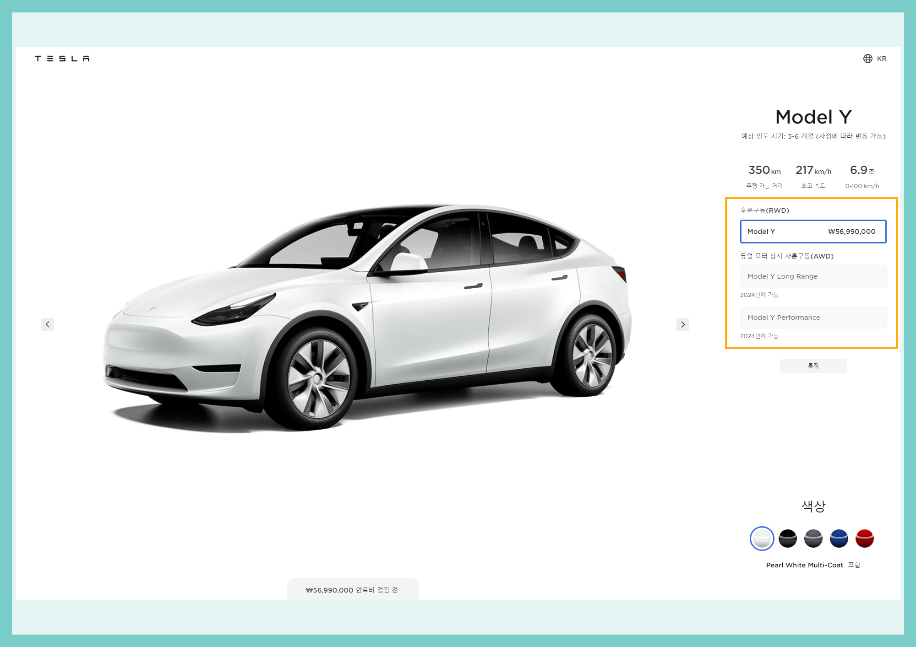Screen dimensions: 916x647
Task: Click the Model Y heading title
Action: click(x=813, y=117)
